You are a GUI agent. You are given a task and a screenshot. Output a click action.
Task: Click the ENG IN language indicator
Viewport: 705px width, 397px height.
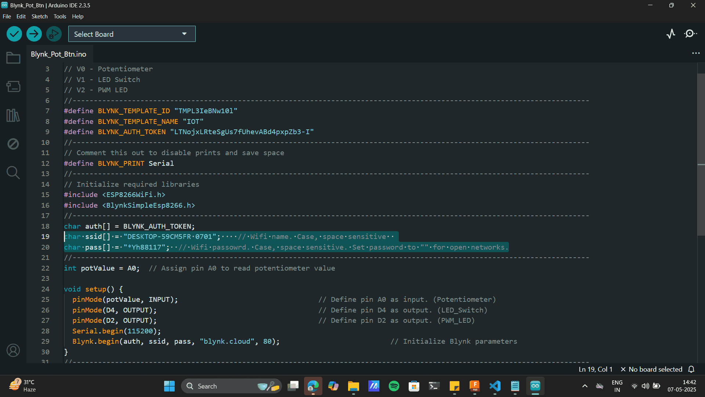click(x=617, y=386)
